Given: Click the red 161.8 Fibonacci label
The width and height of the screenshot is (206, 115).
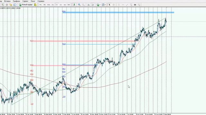Looking at the screenshot, I should tap(32, 65).
